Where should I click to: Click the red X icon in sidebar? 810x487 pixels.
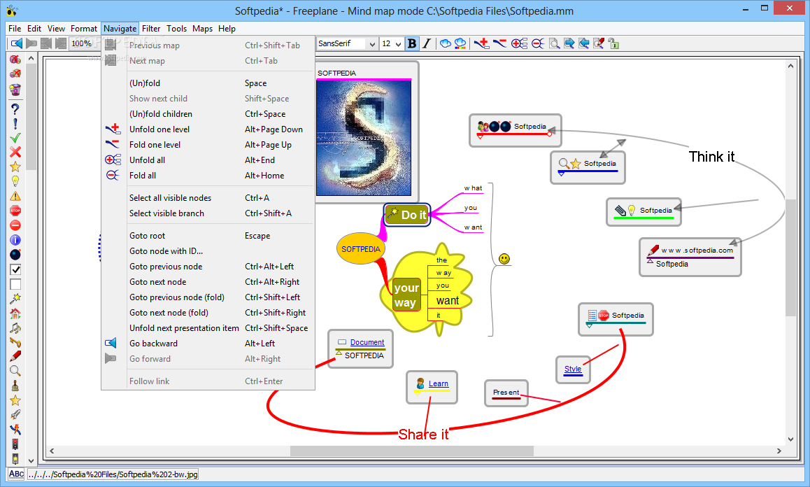tap(15, 152)
